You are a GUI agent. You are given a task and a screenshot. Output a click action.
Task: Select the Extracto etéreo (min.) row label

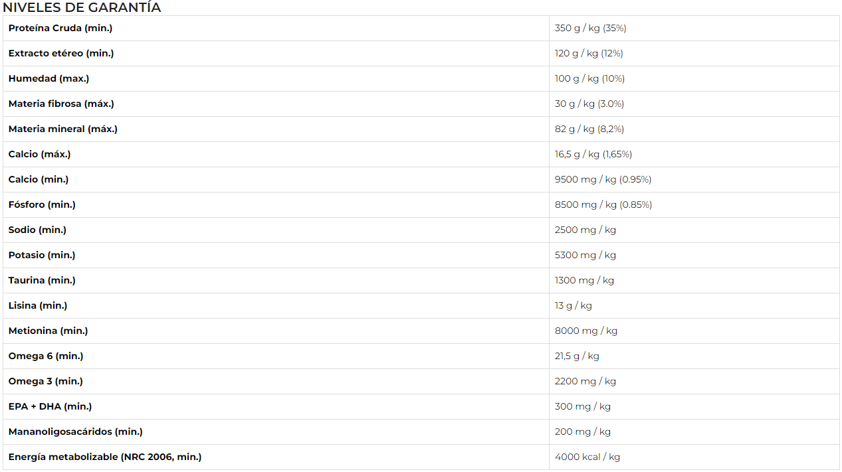61,53
